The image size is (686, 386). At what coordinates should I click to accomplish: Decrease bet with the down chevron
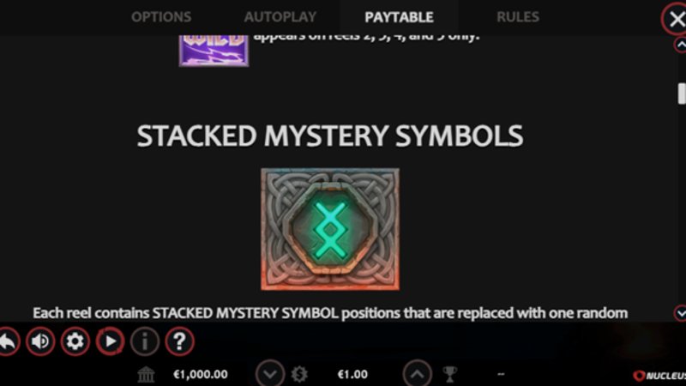[270, 374]
